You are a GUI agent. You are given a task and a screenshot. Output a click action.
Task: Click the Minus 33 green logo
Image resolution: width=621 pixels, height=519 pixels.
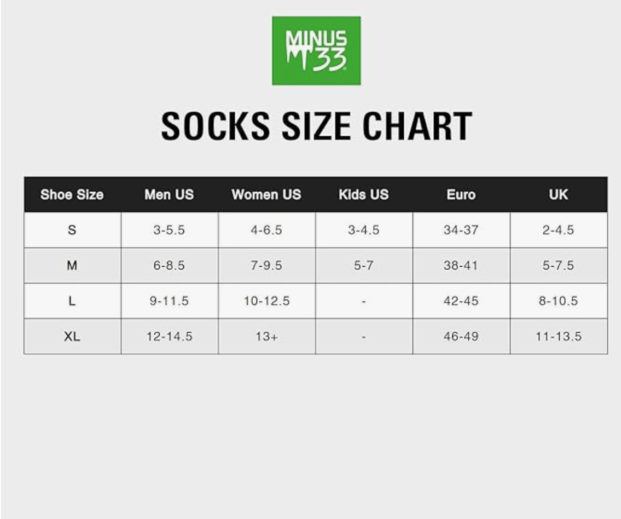tap(316, 50)
